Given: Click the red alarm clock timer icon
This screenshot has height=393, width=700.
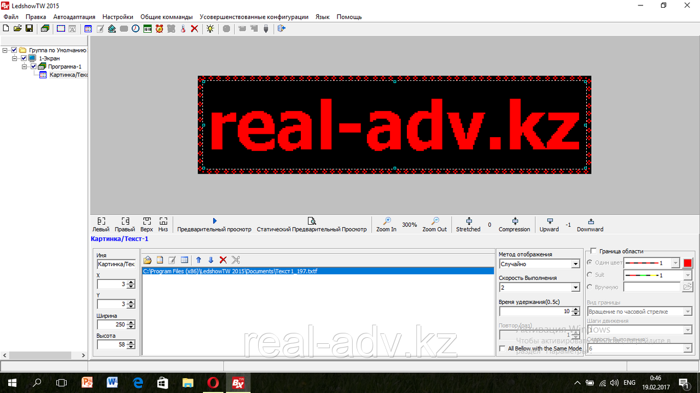Looking at the screenshot, I should click(x=159, y=28).
